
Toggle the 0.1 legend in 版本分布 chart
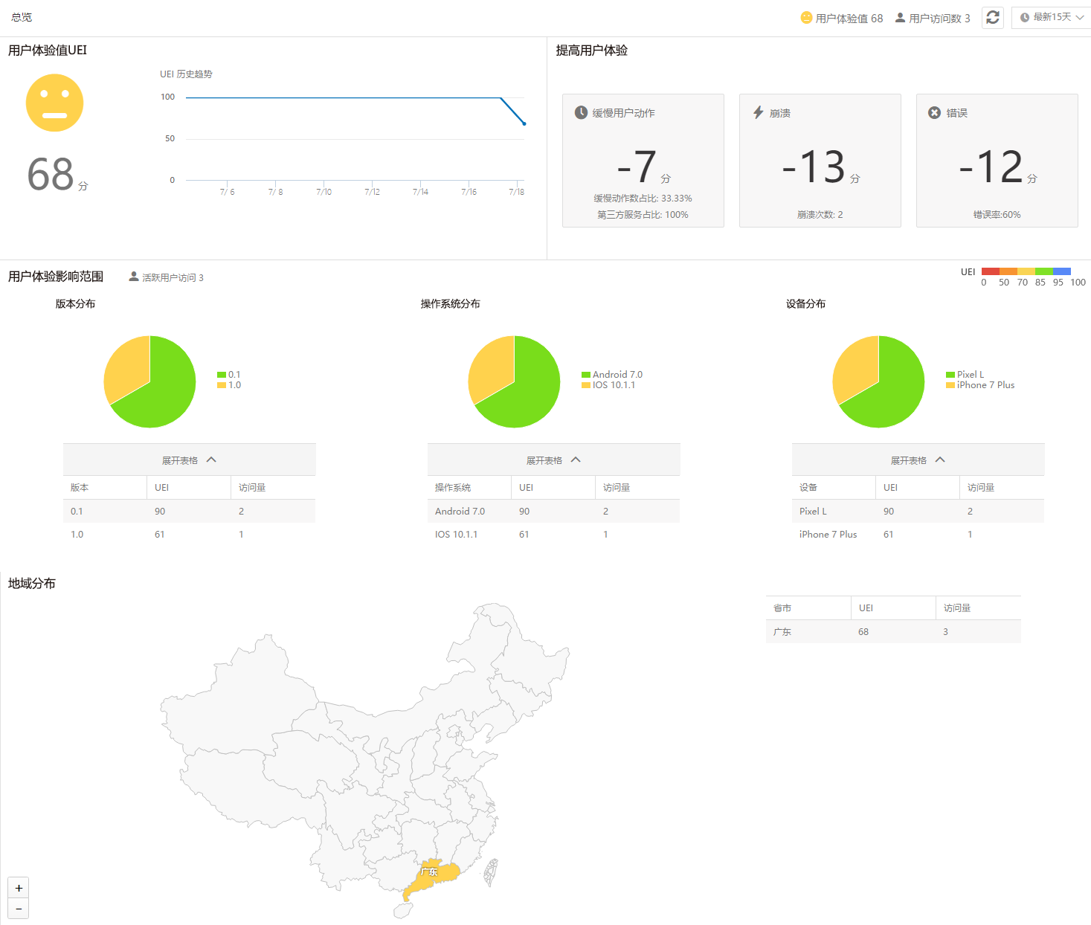click(x=229, y=375)
